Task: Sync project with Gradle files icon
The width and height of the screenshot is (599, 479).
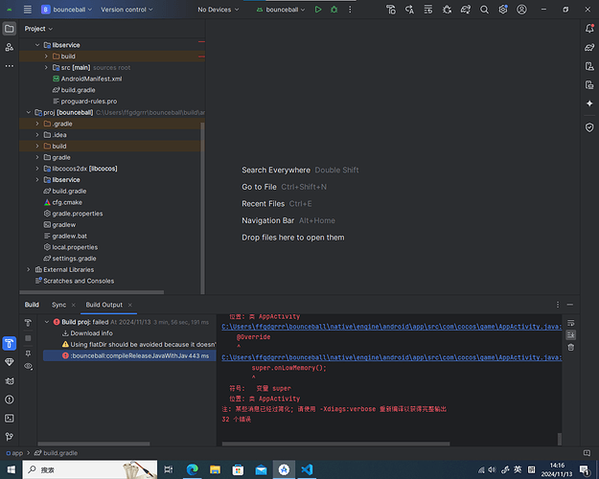Action: (465, 10)
